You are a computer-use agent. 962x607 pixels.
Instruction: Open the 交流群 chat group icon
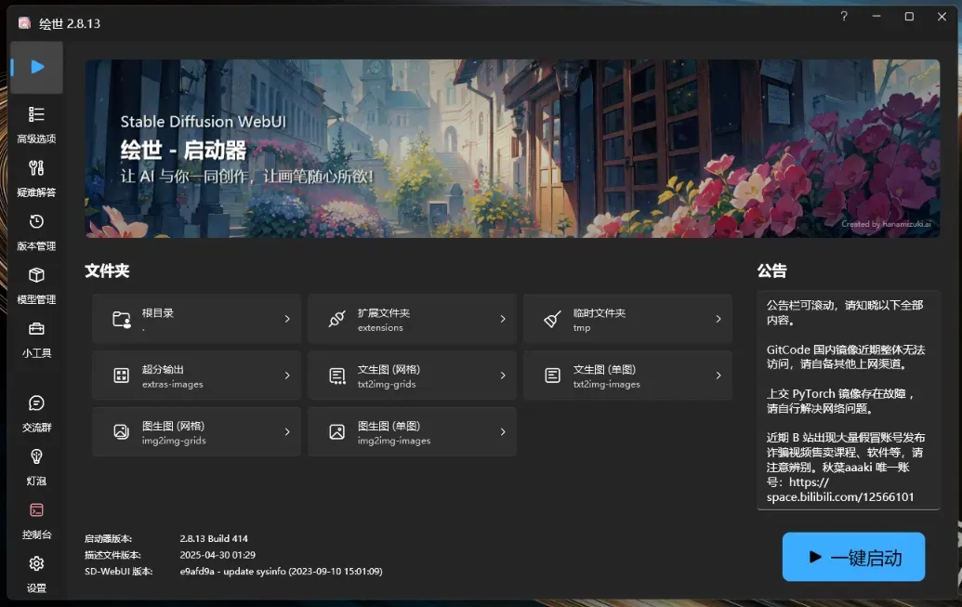[x=36, y=404]
